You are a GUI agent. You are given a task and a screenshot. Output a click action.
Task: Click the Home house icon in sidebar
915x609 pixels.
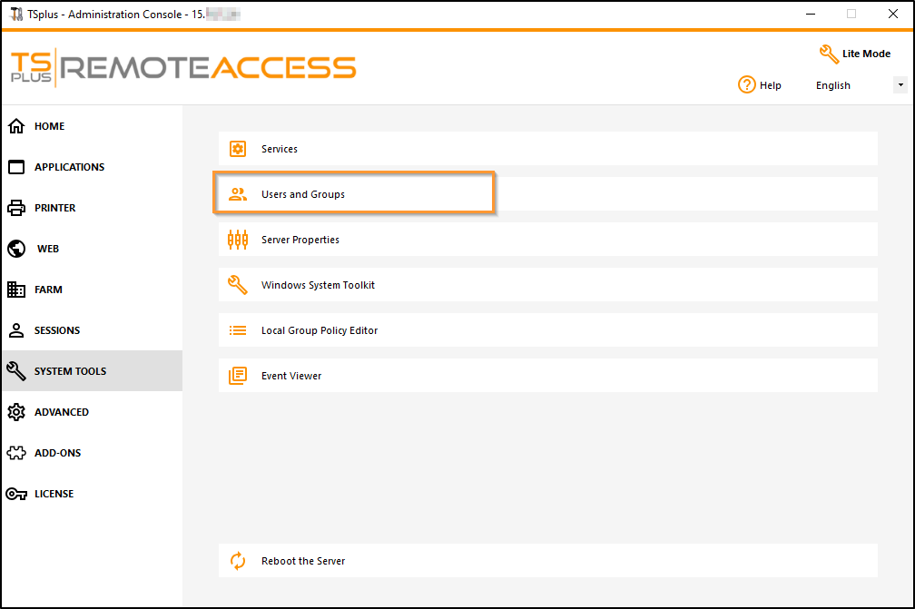click(18, 125)
